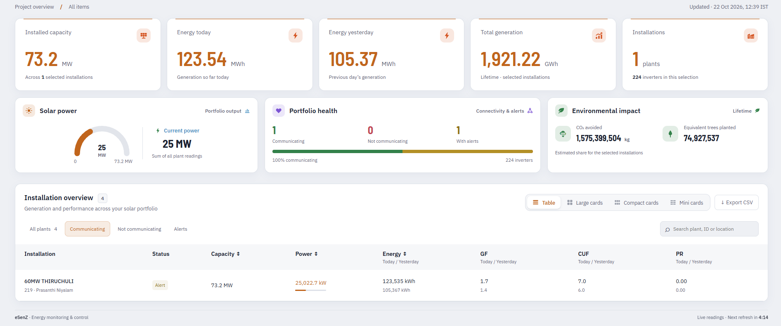Click the Updated timestamp text
This screenshot has width=781, height=326.
(729, 7)
